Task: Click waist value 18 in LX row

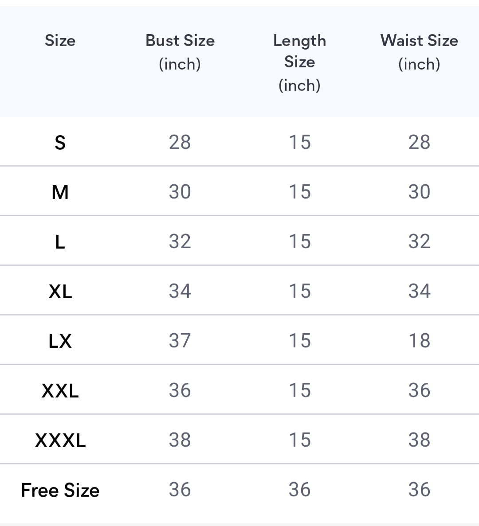Action: (419, 341)
